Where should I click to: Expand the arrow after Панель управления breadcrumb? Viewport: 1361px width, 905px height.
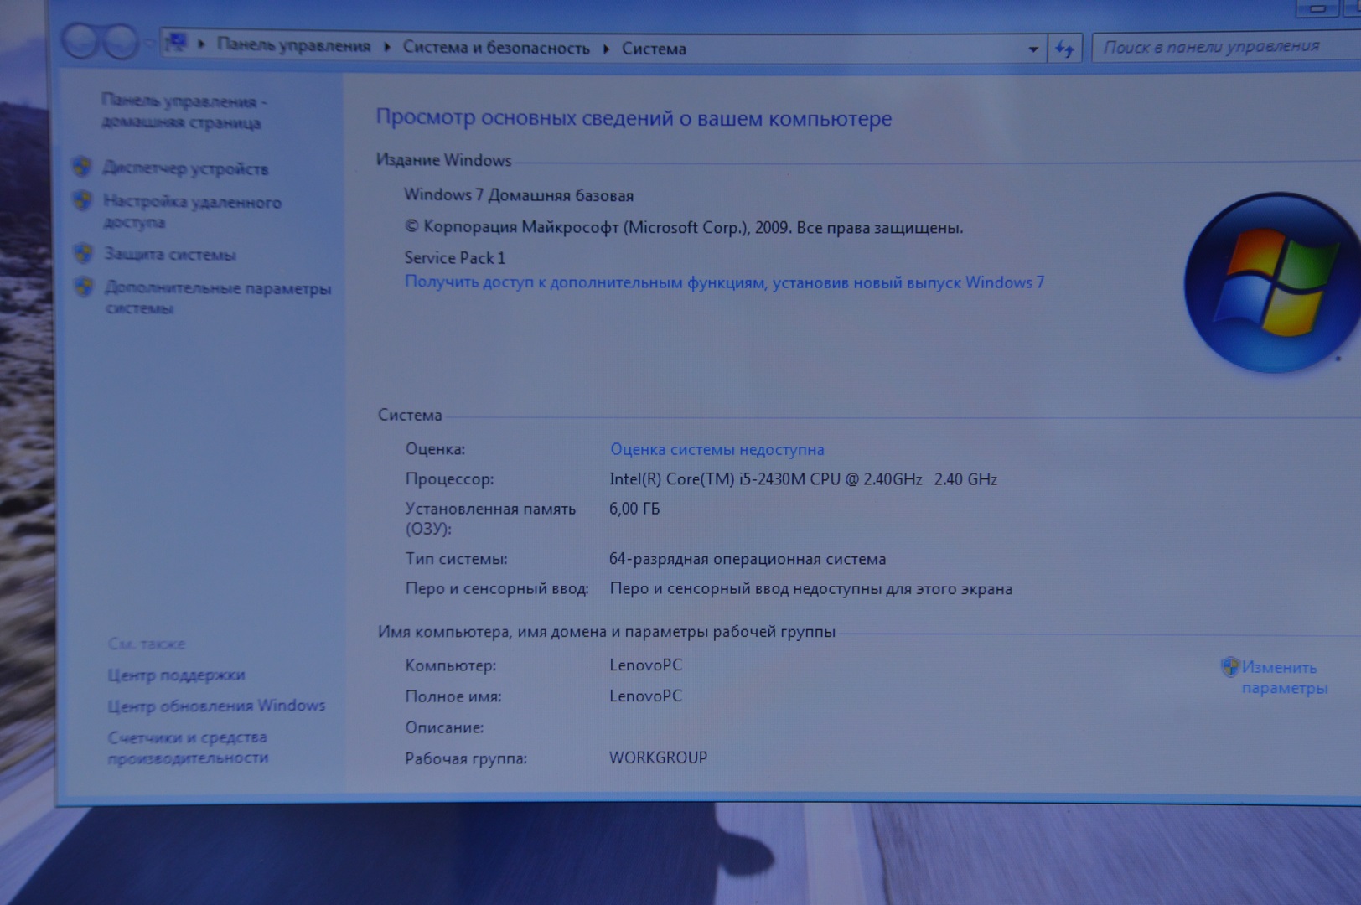click(387, 47)
